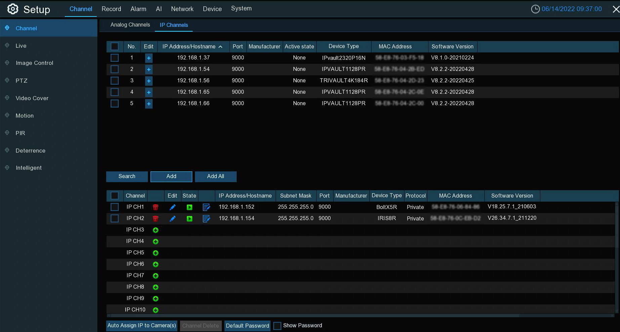This screenshot has width=620, height=332.
Task: Open the AI top menu
Action: coord(159,9)
